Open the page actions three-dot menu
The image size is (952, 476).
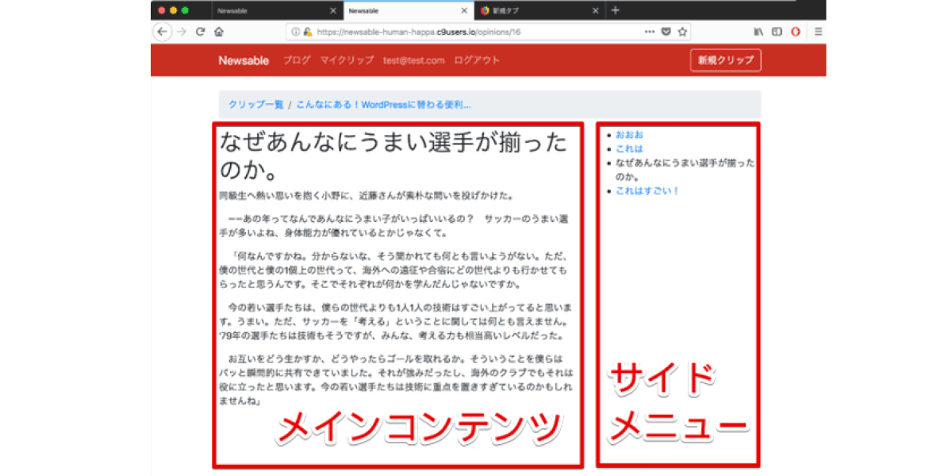tap(650, 32)
